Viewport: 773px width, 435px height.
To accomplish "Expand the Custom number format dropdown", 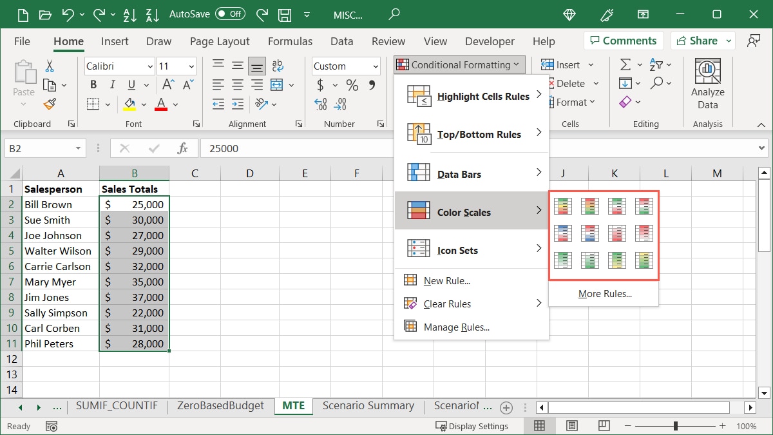I will coord(376,66).
